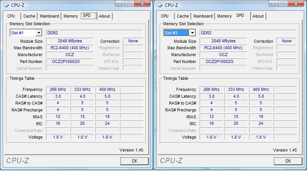The width and height of the screenshot is (308, 171).
Task: Select the SPD tab in the left window
Action: 88,16
